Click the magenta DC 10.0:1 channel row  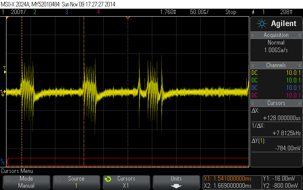point(276,95)
